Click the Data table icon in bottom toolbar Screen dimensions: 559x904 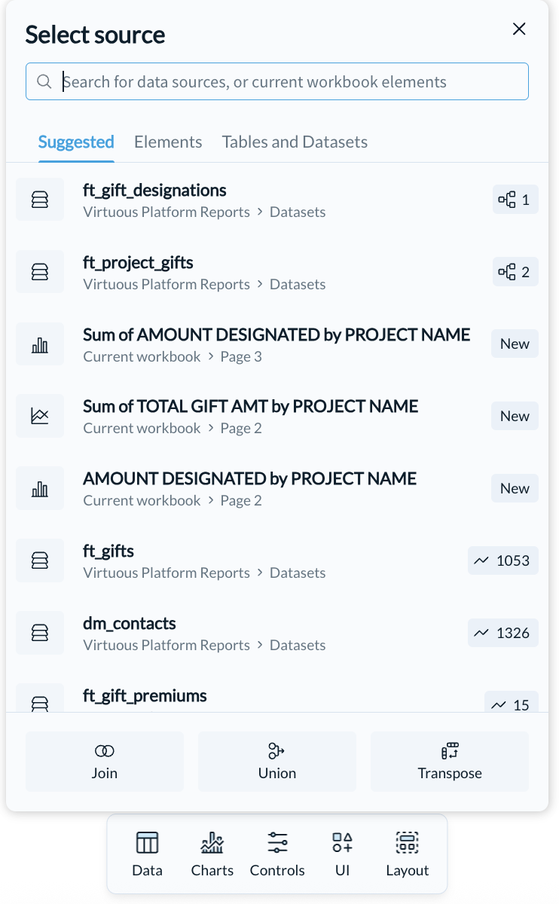coord(147,841)
